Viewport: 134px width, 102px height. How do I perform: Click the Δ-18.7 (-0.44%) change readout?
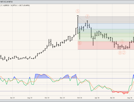click(x=23, y=5)
